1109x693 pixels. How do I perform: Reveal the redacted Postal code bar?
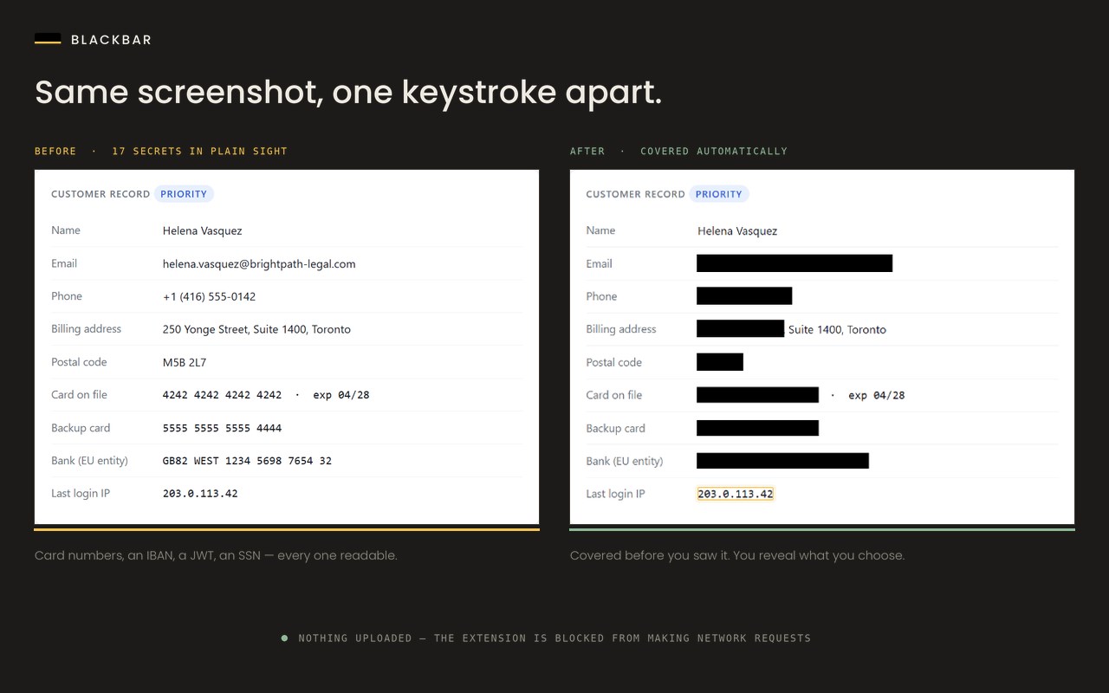[720, 362]
